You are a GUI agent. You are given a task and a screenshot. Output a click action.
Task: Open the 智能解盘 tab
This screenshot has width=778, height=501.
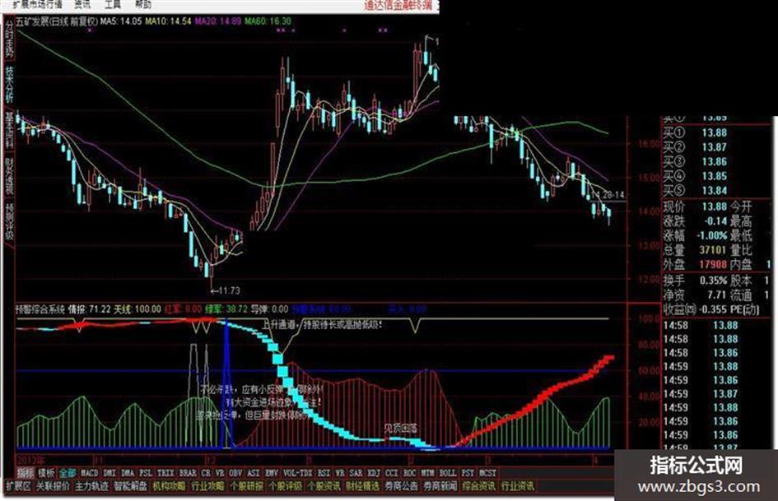[x=131, y=486]
